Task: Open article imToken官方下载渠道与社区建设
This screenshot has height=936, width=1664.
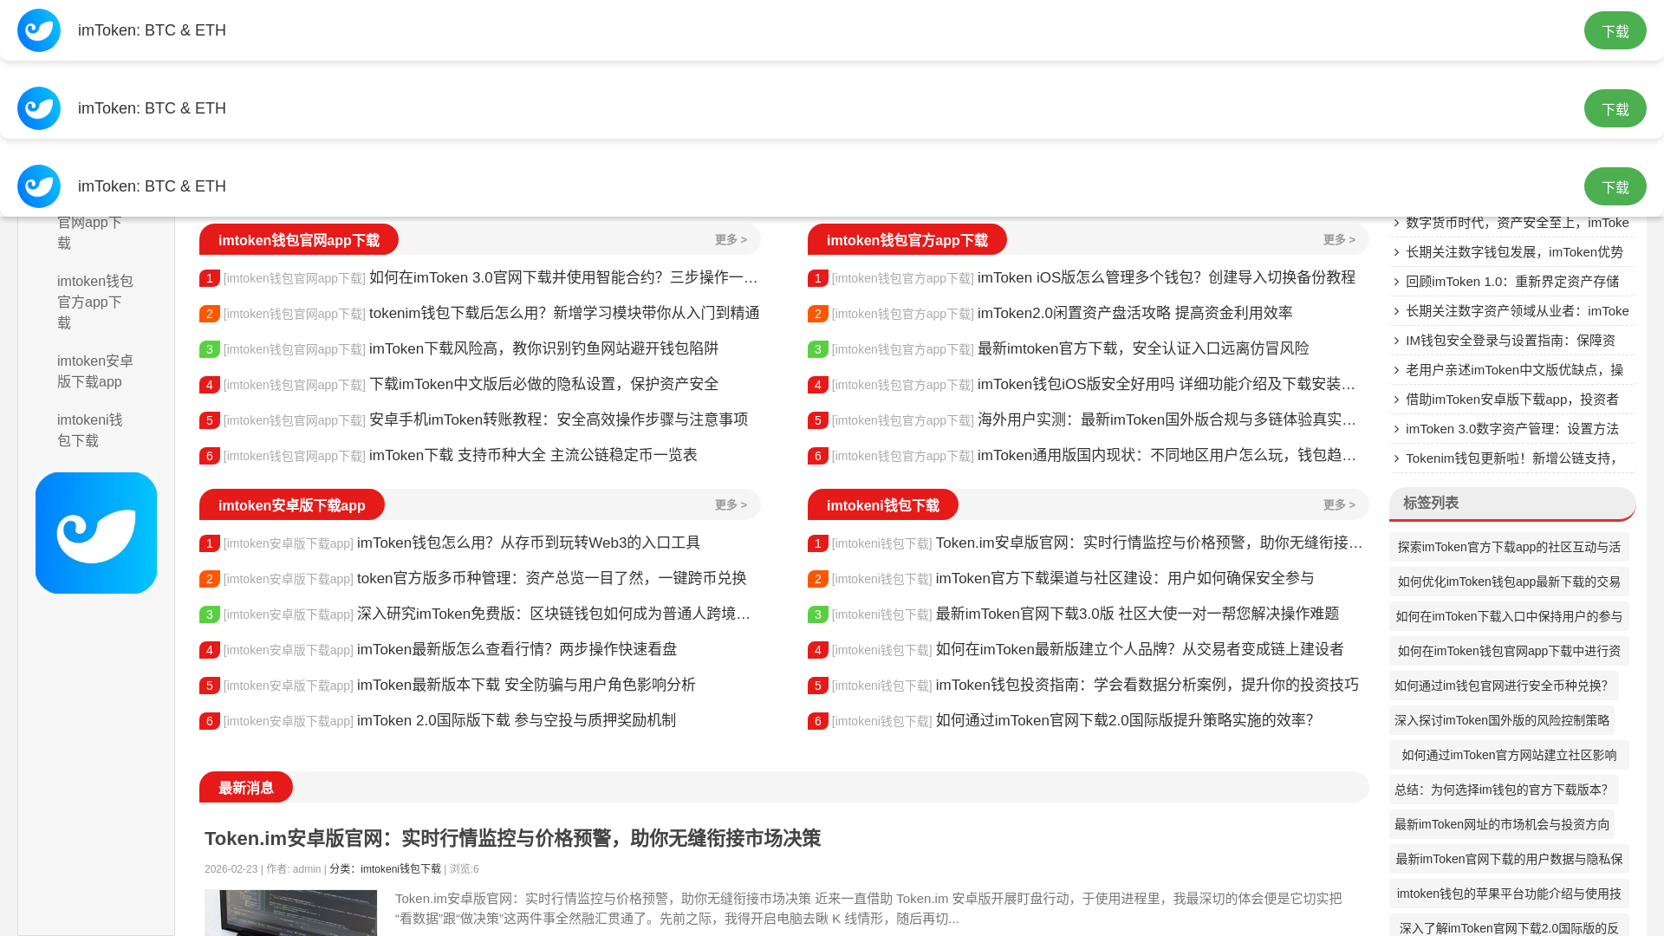Action: tap(1125, 578)
